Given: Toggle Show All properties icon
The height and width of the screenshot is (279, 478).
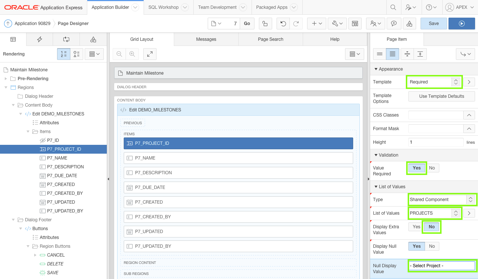Looking at the screenshot, I should (x=393, y=54).
